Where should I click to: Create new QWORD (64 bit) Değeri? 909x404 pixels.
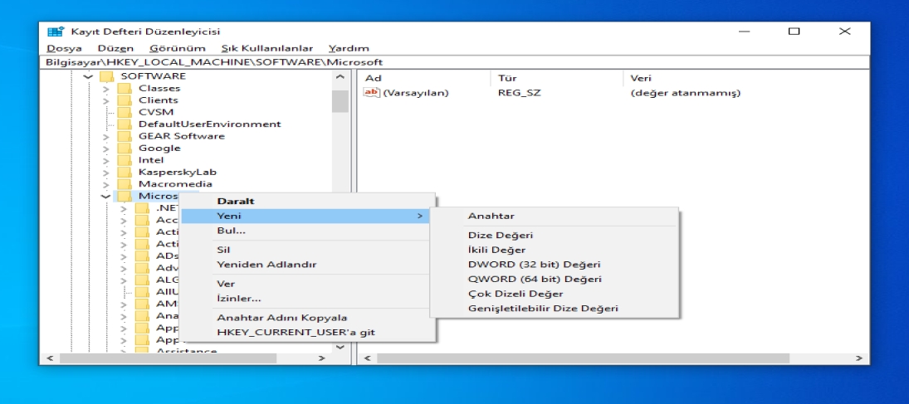click(x=555, y=279)
